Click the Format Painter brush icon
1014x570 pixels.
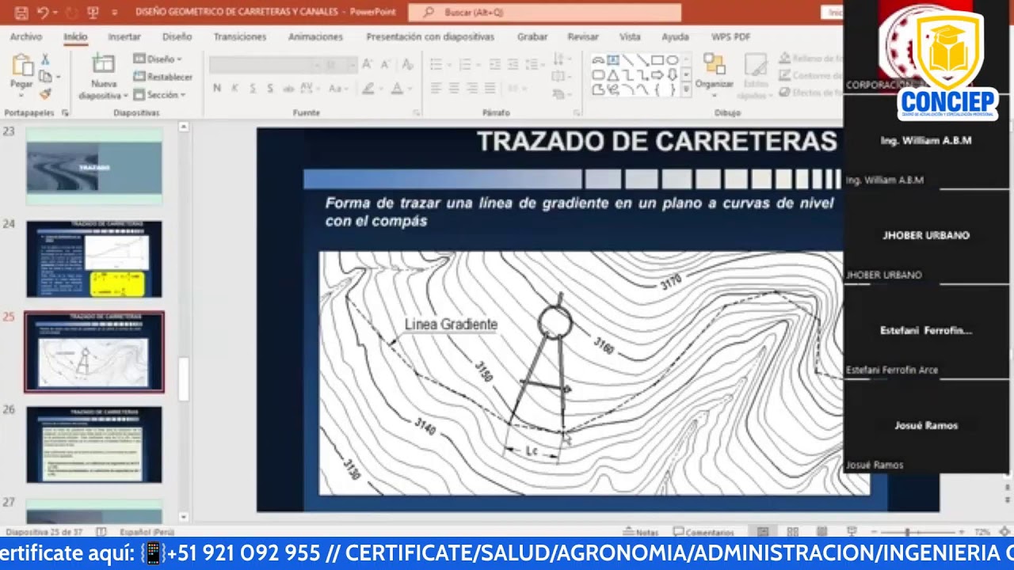pos(45,93)
